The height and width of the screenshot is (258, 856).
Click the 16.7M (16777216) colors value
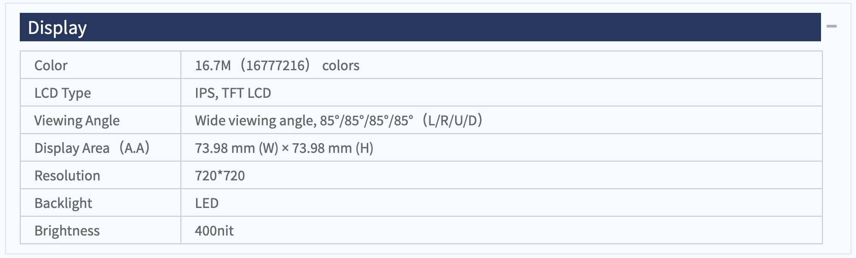coord(277,65)
